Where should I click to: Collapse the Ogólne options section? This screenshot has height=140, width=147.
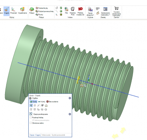pyautogui.click(x=70, y=98)
